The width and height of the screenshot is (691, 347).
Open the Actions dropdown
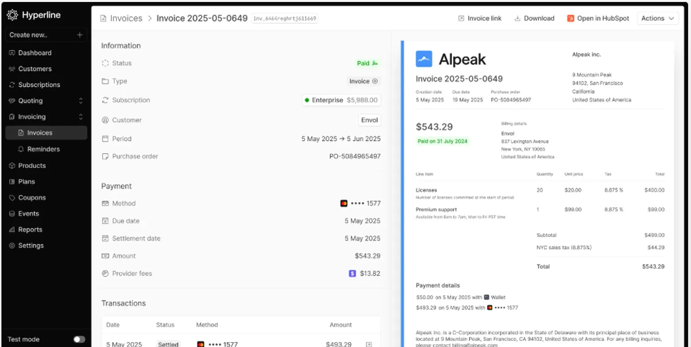(658, 19)
